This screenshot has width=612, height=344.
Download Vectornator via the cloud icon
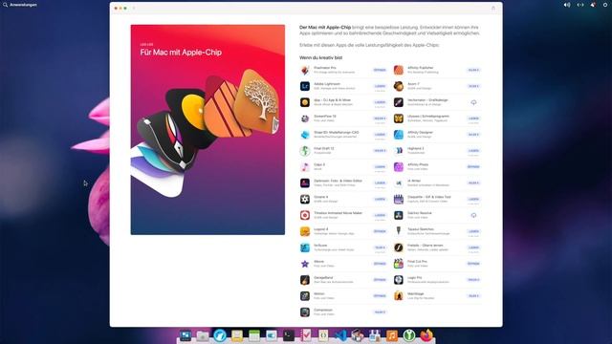pos(473,102)
